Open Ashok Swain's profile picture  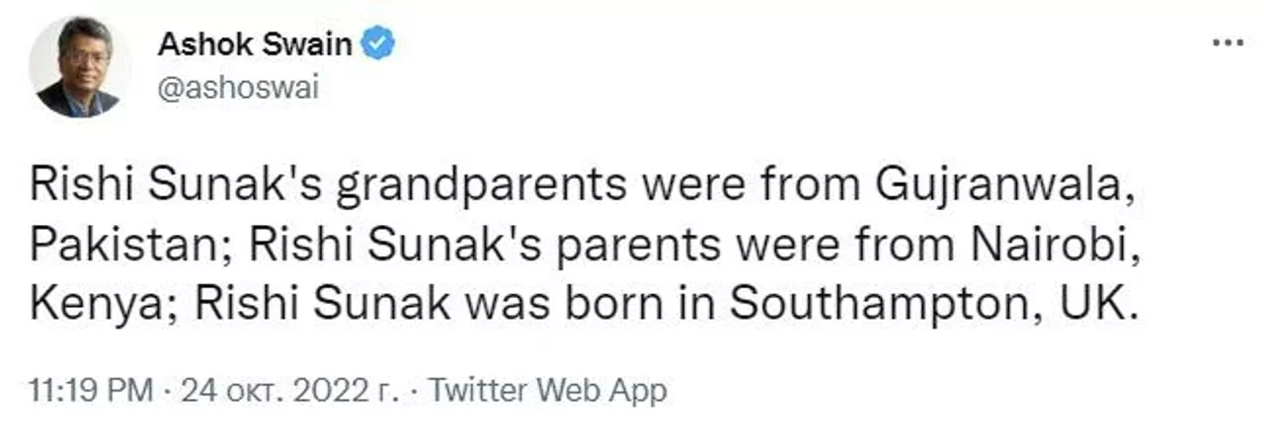click(x=79, y=67)
